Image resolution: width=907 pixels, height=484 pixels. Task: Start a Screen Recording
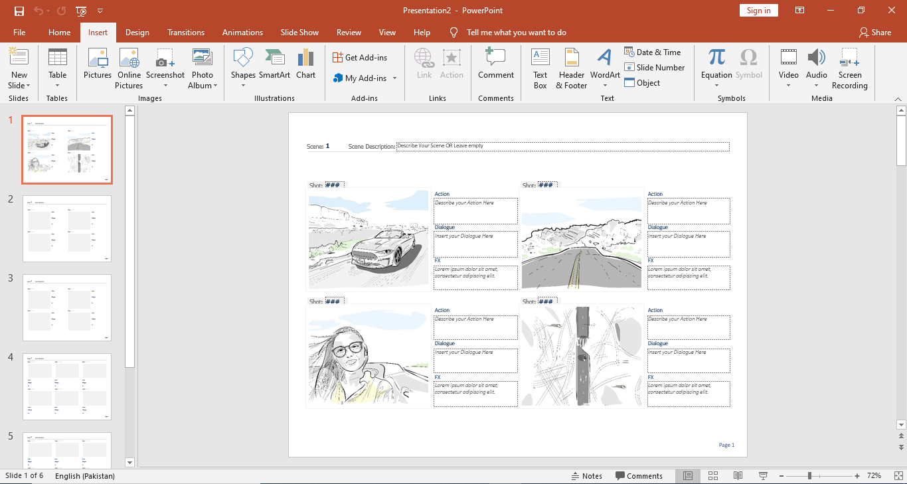tap(849, 68)
